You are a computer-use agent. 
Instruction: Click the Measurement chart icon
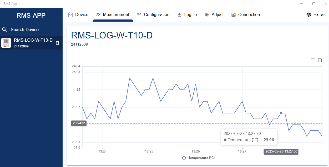coord(98,15)
